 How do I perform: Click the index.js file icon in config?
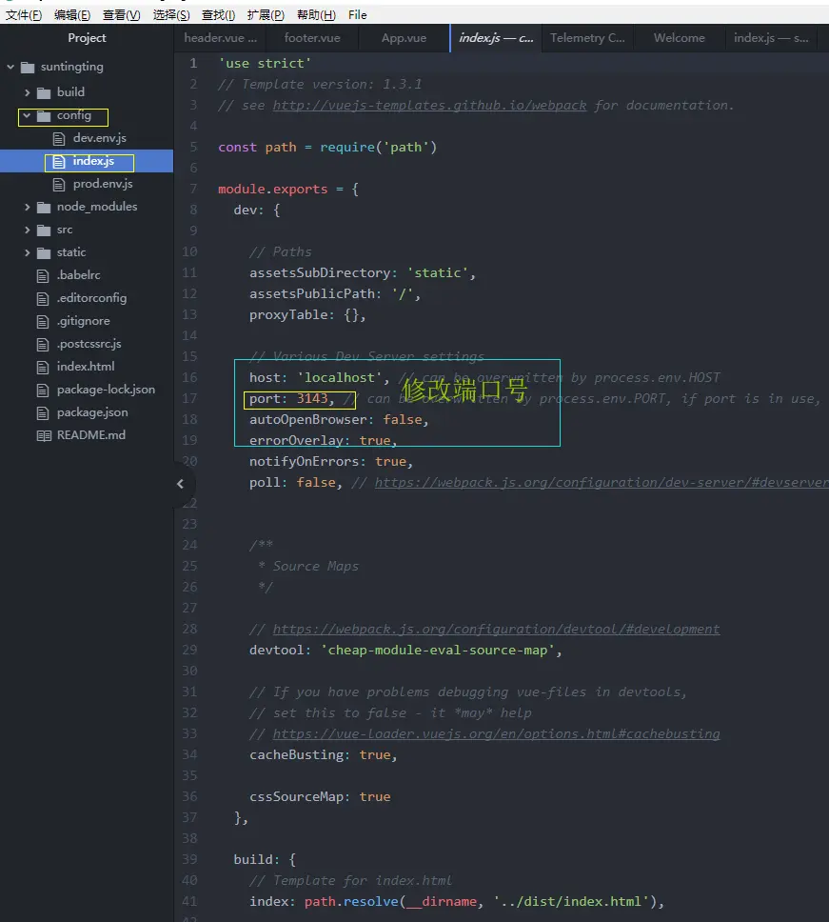click(59, 162)
